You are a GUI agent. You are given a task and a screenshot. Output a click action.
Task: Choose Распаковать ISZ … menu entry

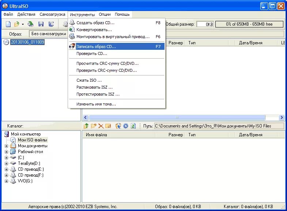point(117,87)
